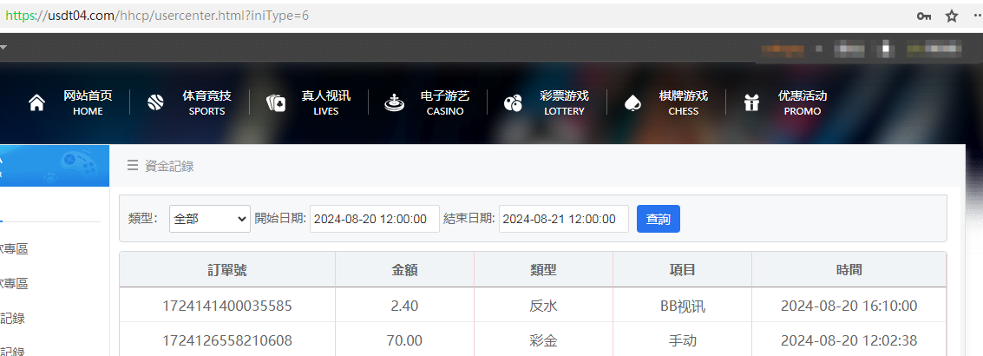Image resolution: width=983 pixels, height=356 pixels.
Task: Click the spade icon for CHESS
Action: point(632,103)
